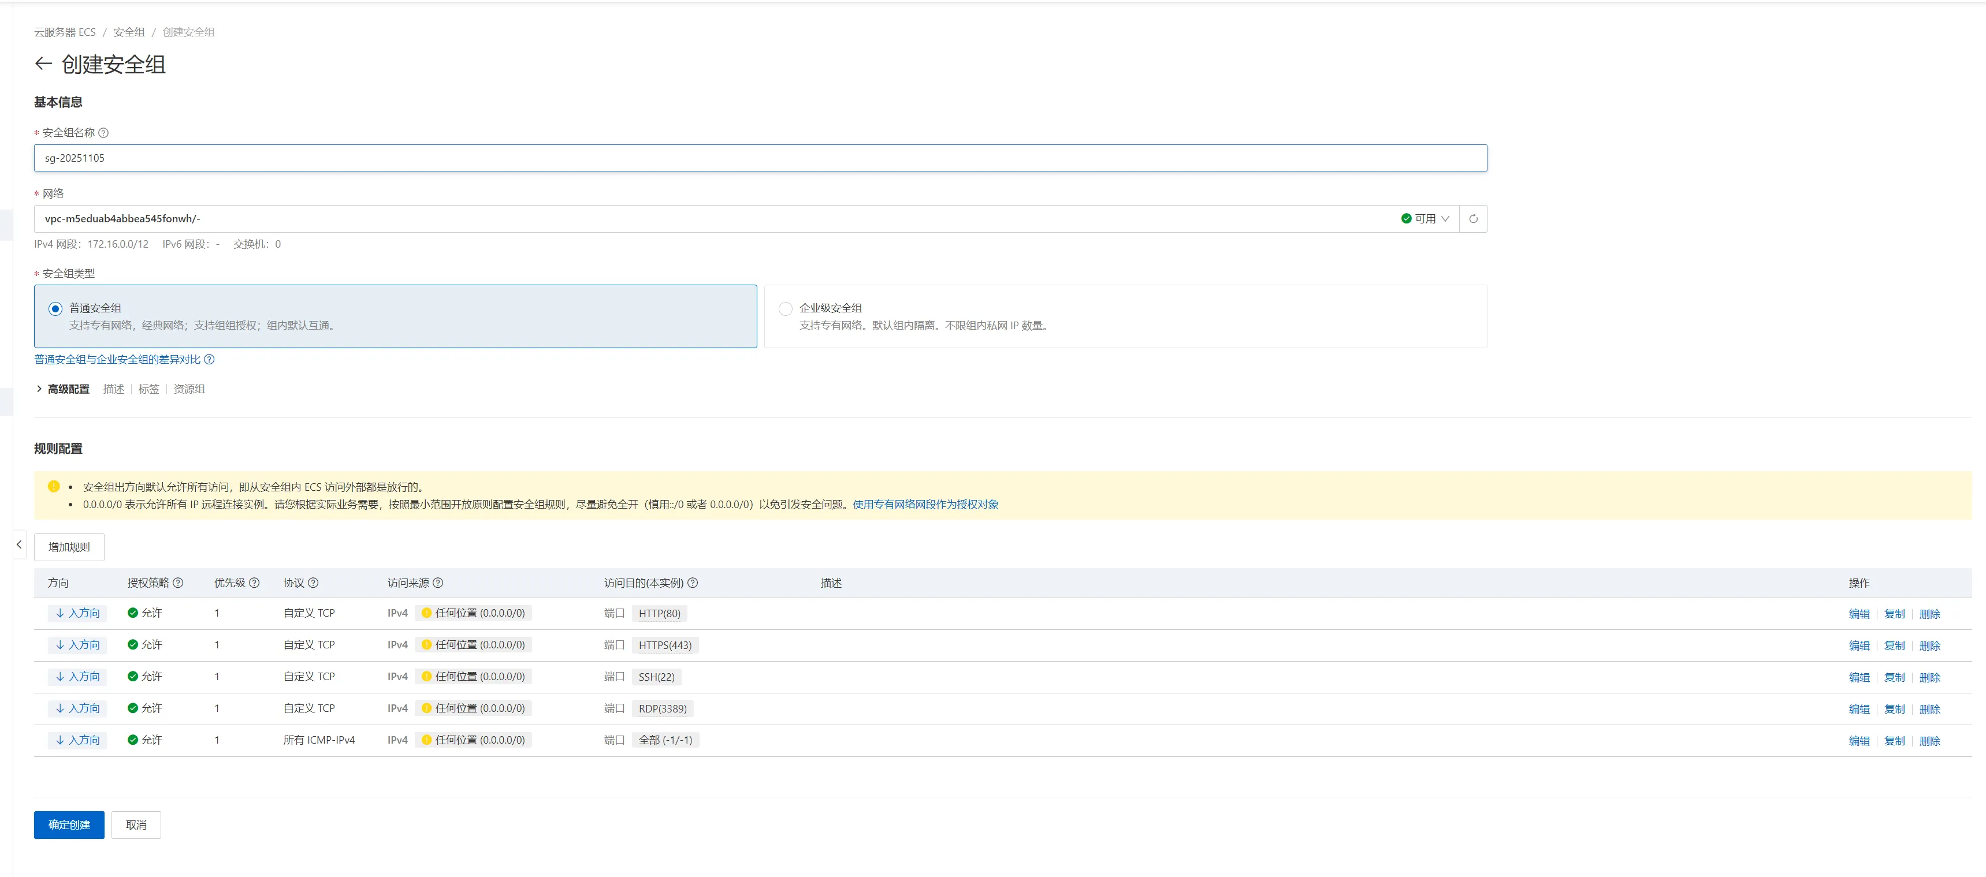Viewport: 1986px width, 877px height.
Task: Click help icon next to 访问目的(本实例) header
Action: pyautogui.click(x=692, y=583)
